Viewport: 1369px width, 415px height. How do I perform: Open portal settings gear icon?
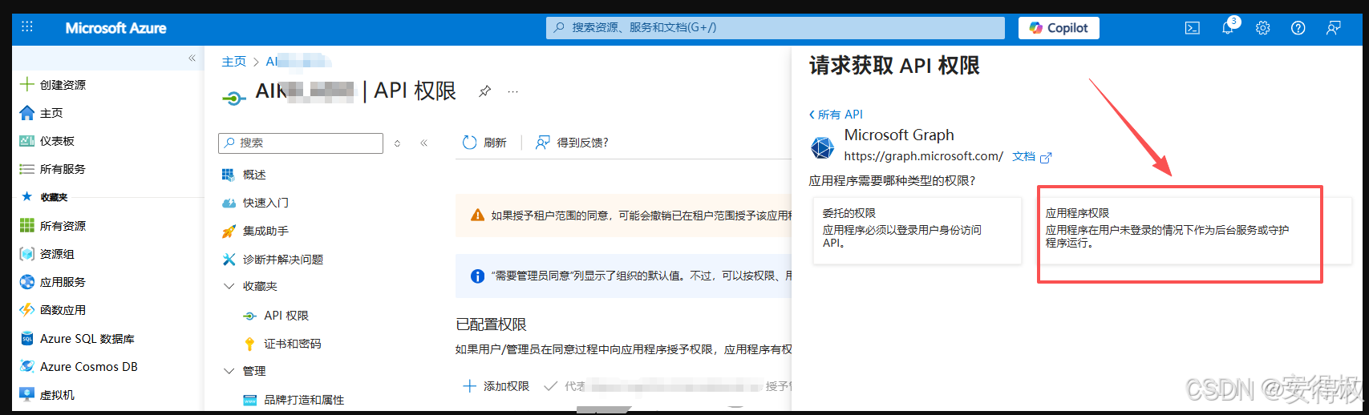1263,28
